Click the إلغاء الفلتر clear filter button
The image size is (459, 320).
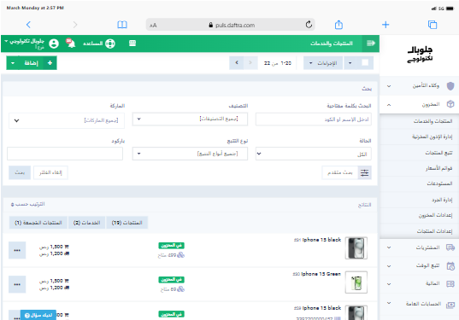coord(50,172)
